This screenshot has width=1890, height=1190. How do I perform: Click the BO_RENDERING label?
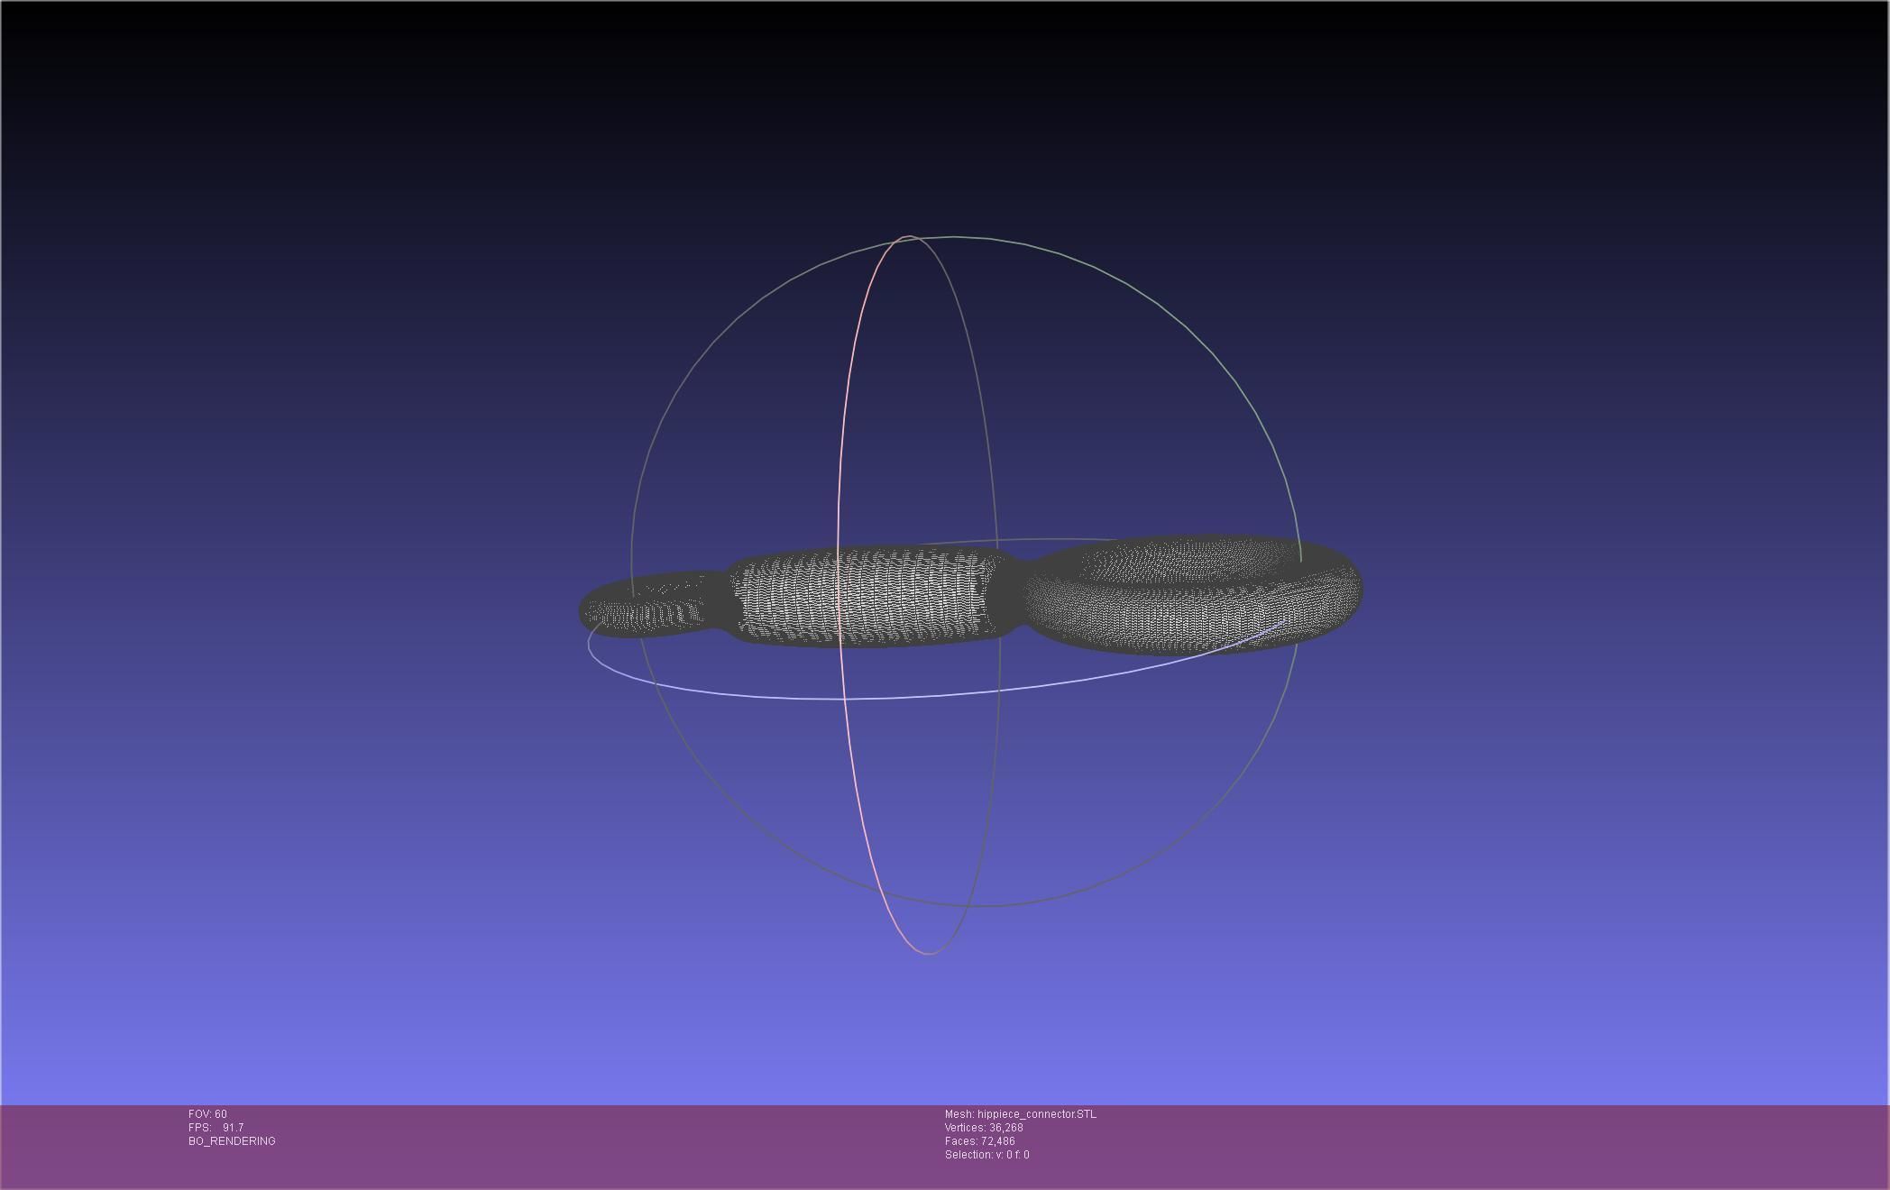point(232,1141)
